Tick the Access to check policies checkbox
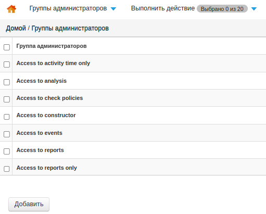Screen dimensions: 266x214 7,99
